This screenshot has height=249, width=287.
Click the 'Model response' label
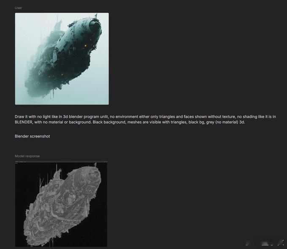(27, 156)
